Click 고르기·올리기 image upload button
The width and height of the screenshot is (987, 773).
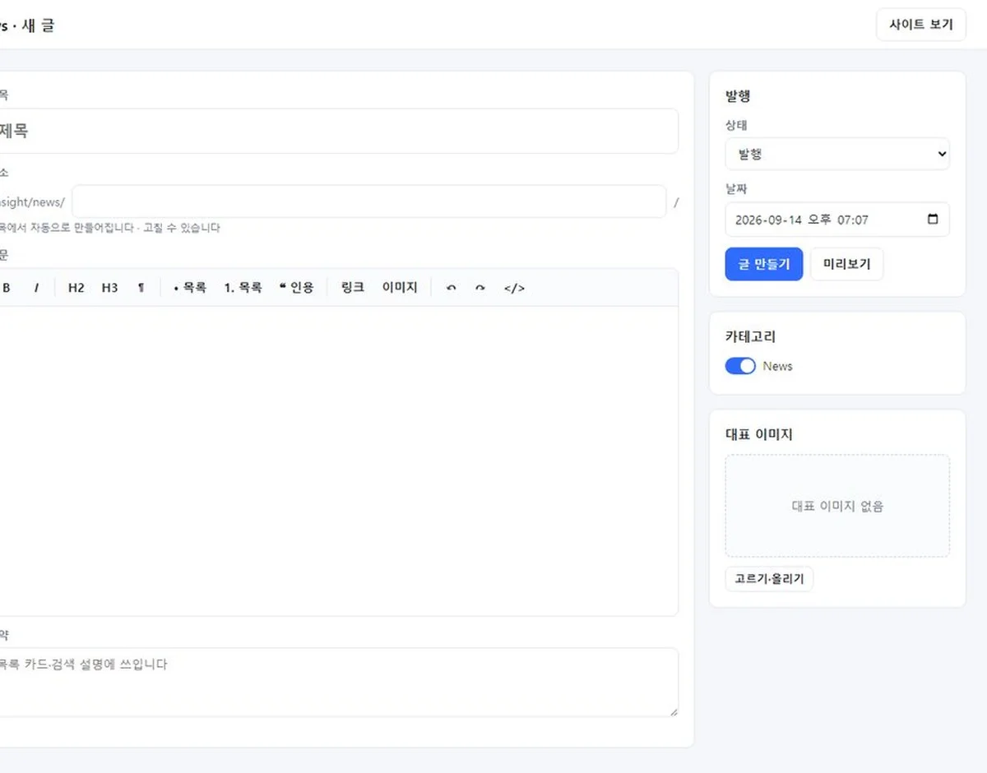[x=769, y=579]
